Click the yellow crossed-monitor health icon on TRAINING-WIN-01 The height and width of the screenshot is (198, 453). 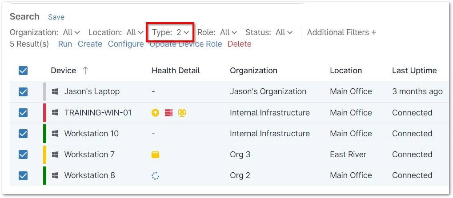tap(182, 113)
